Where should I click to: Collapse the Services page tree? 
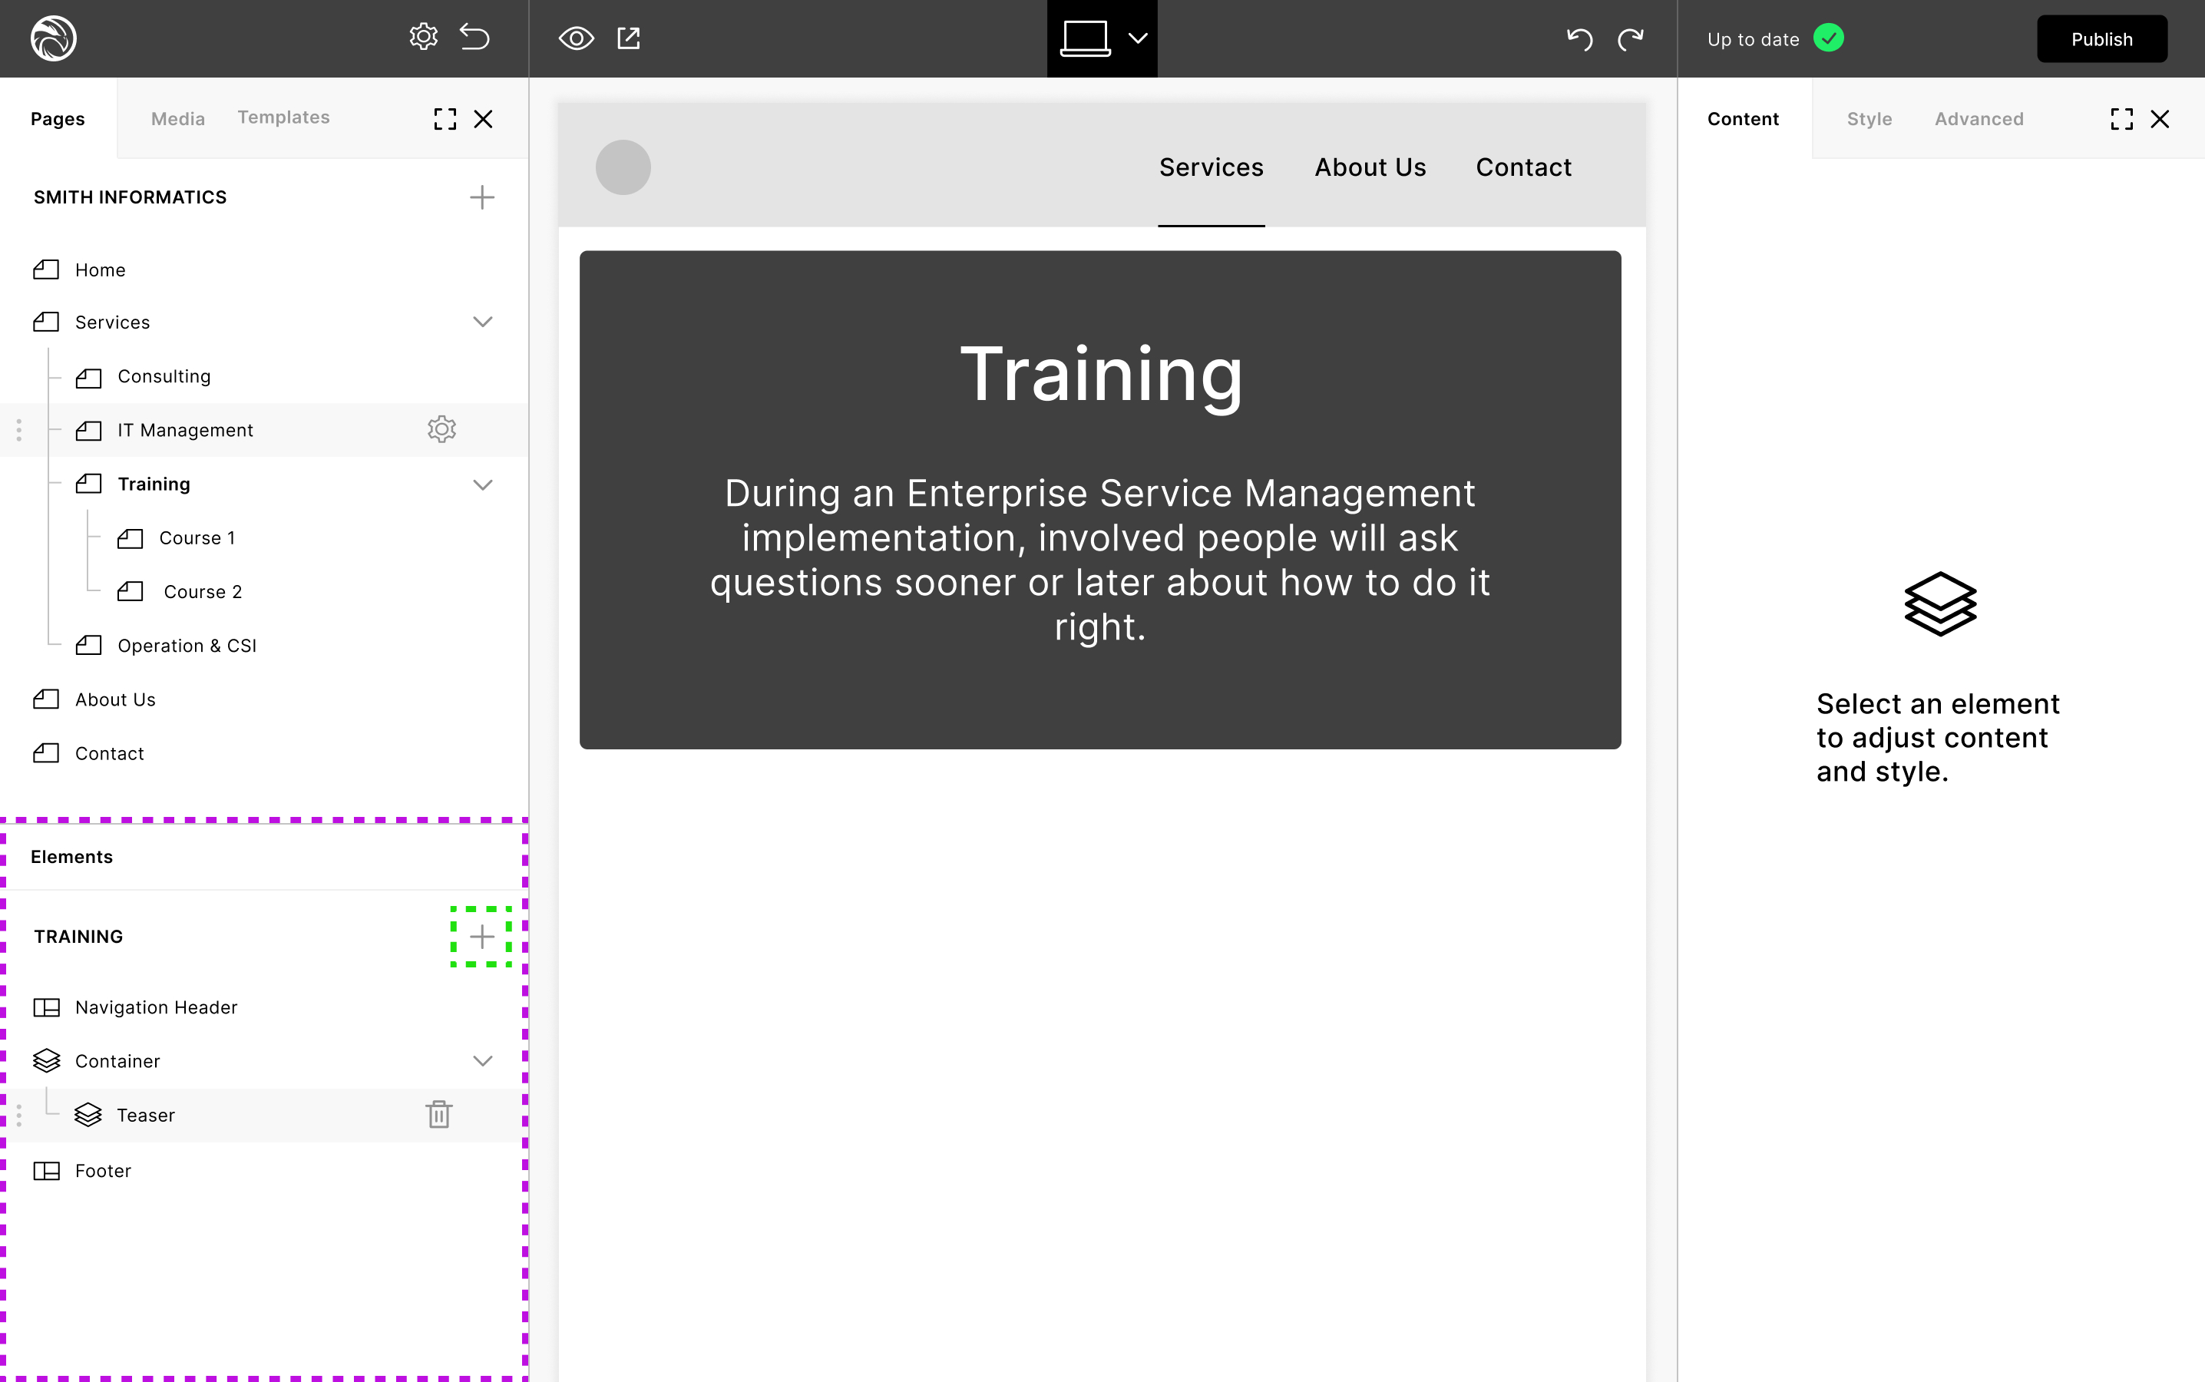tap(482, 322)
